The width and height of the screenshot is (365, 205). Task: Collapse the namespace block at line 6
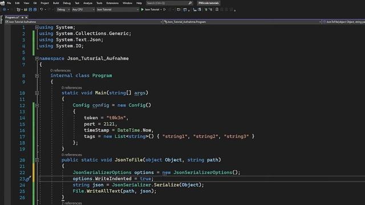coord(36,58)
